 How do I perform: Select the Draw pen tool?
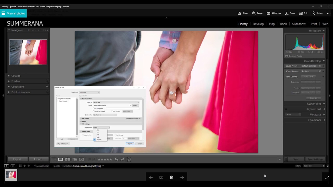290,13
